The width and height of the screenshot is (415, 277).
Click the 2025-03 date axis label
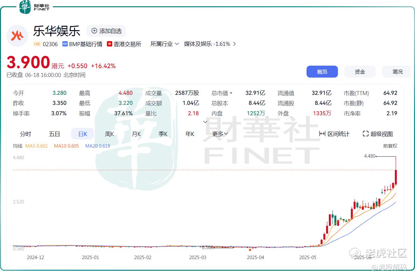coord(198,258)
